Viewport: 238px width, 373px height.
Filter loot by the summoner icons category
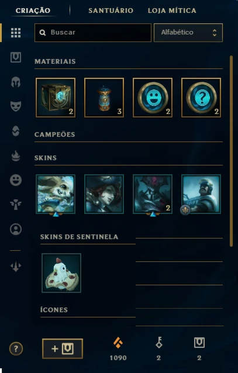click(16, 229)
